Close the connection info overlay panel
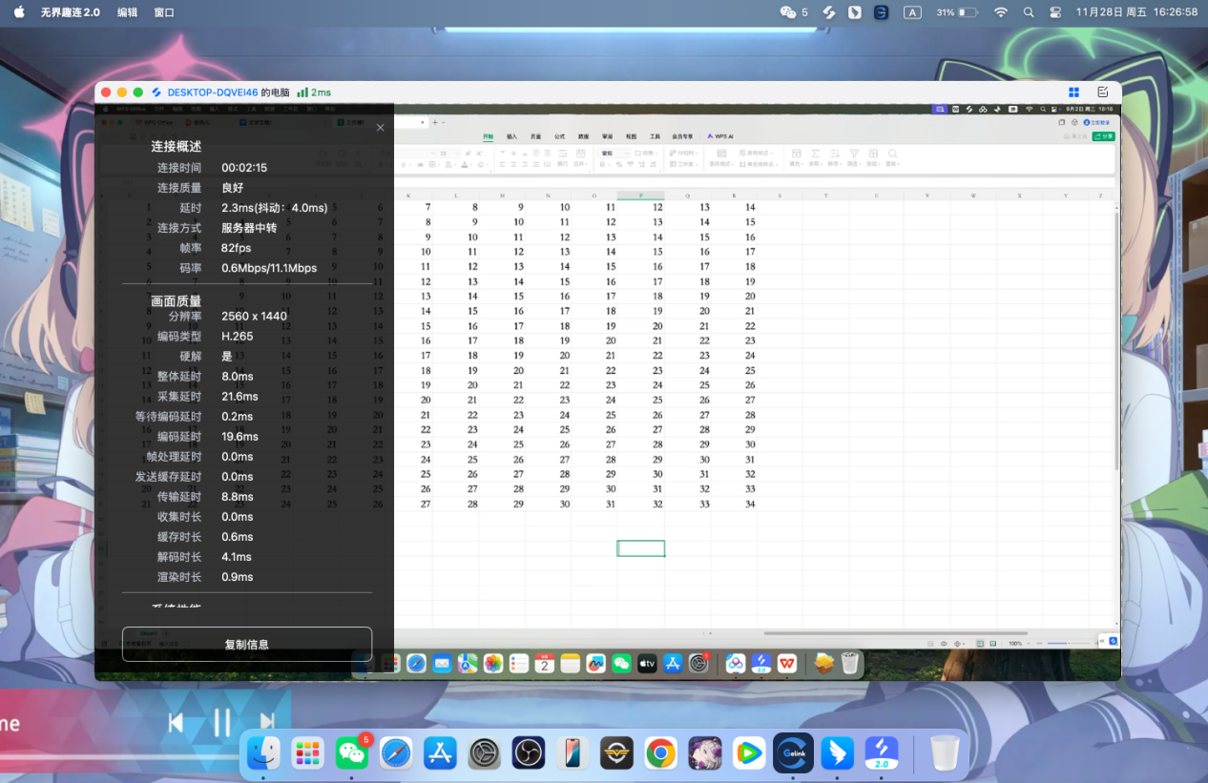This screenshot has width=1208, height=783. point(380,127)
